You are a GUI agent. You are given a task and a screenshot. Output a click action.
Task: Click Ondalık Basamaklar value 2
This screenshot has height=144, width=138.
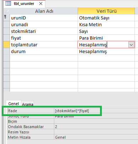[96, 127]
